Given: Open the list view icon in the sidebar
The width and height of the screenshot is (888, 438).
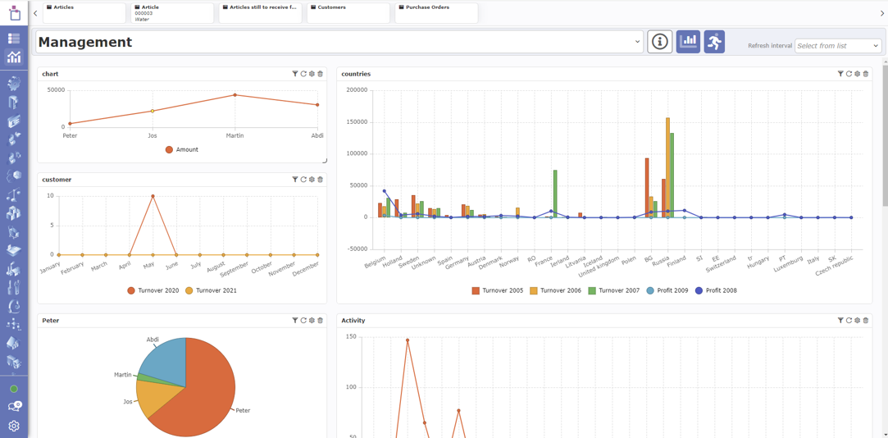Looking at the screenshot, I should [14, 39].
